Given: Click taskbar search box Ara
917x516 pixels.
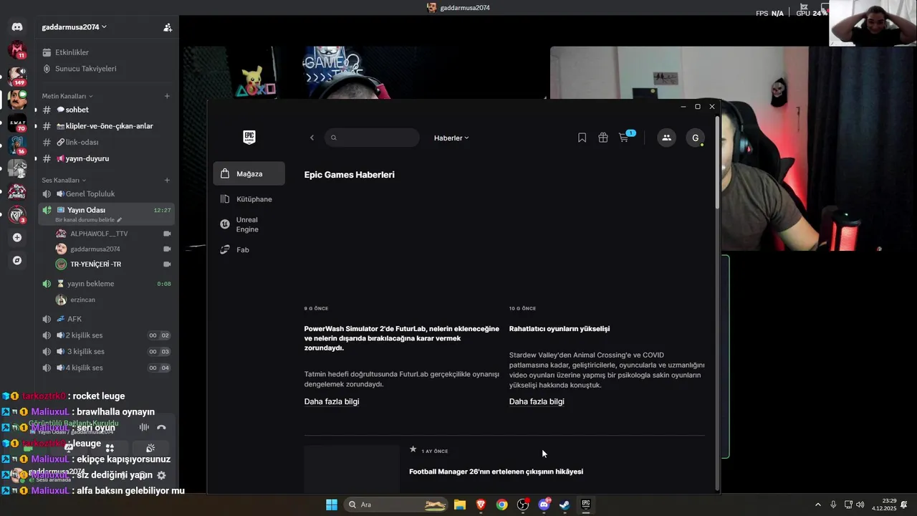Looking at the screenshot, I should [x=397, y=505].
